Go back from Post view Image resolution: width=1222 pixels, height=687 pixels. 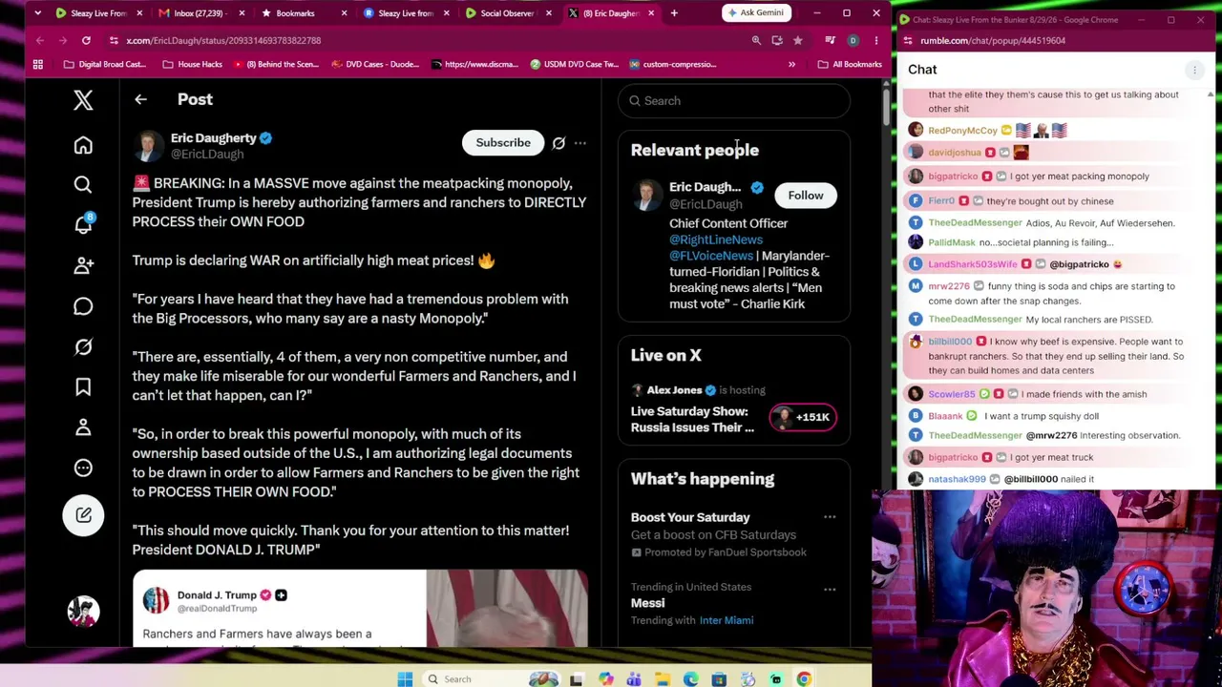(x=140, y=99)
